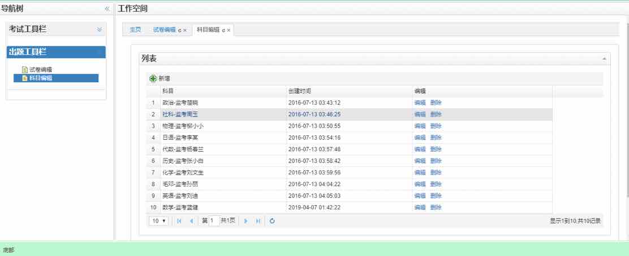Edit the 社科 subject row
The image size is (629, 256).
(x=420, y=114)
